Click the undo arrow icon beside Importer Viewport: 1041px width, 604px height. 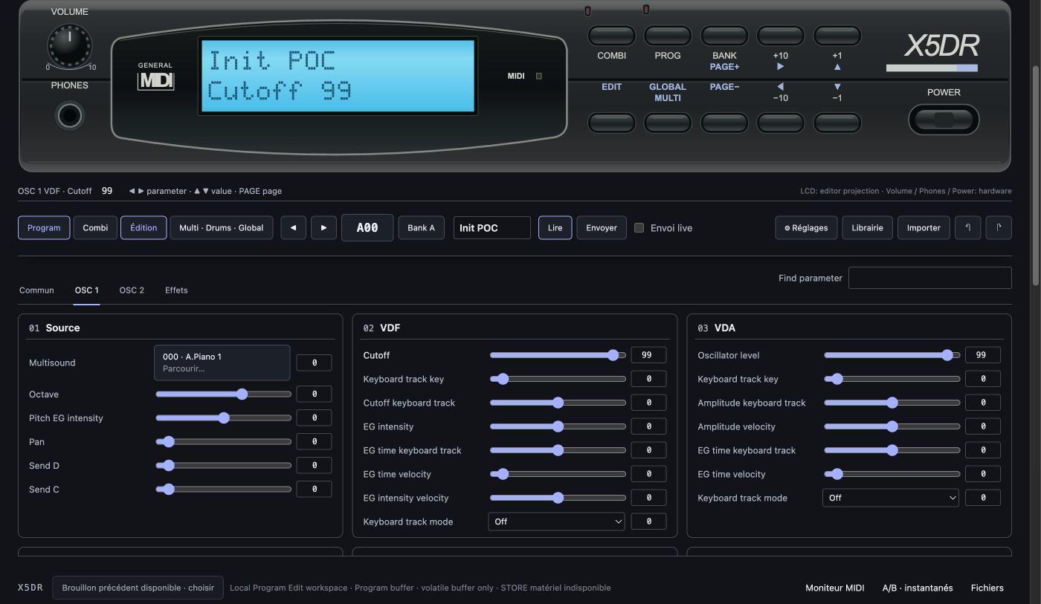coord(968,227)
